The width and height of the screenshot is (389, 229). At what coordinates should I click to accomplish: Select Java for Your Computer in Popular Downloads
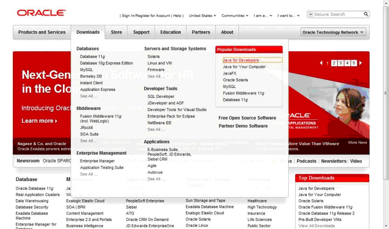click(x=244, y=67)
